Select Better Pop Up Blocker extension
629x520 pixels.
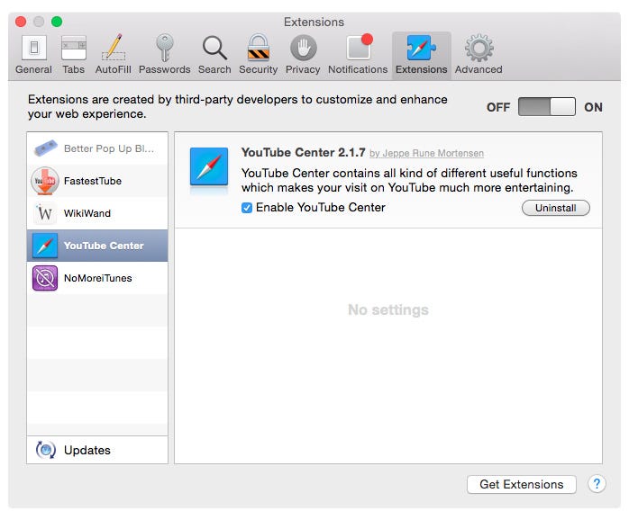(x=97, y=148)
